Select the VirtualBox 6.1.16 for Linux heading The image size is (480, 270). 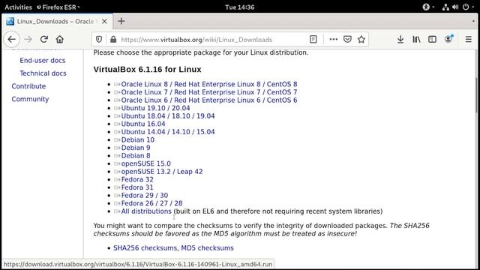tap(147, 70)
